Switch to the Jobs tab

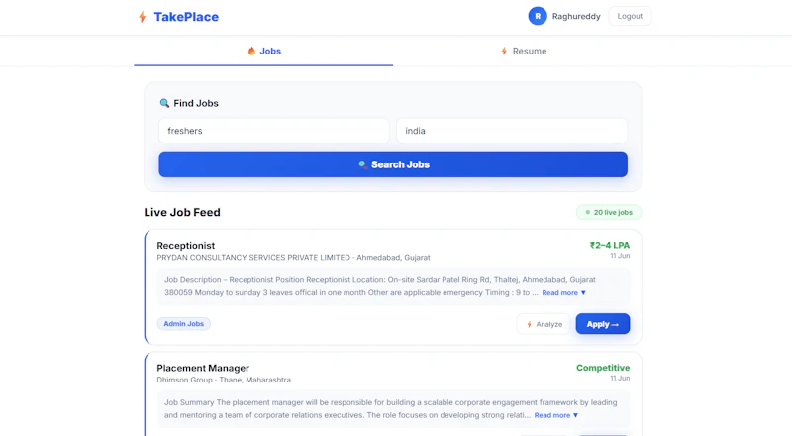pyautogui.click(x=263, y=51)
